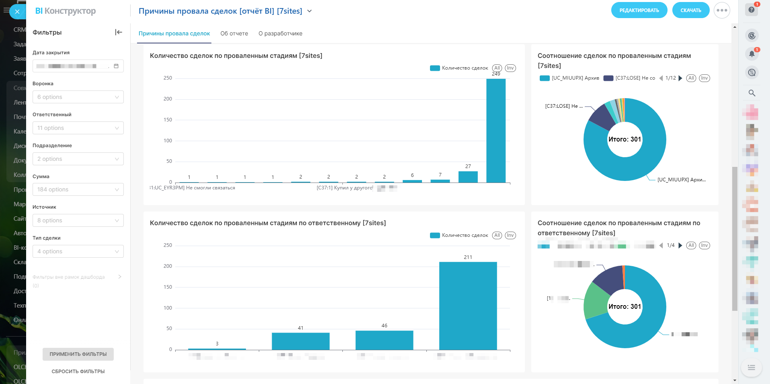Switch to the Об отчете tab

coord(234,33)
